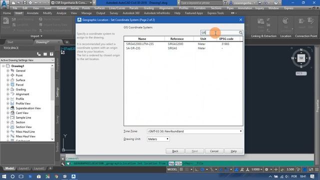This screenshot has width=320, height=180.
Task: Select SA-SIR-23S coordinate system row
Action: (x=183, y=48)
